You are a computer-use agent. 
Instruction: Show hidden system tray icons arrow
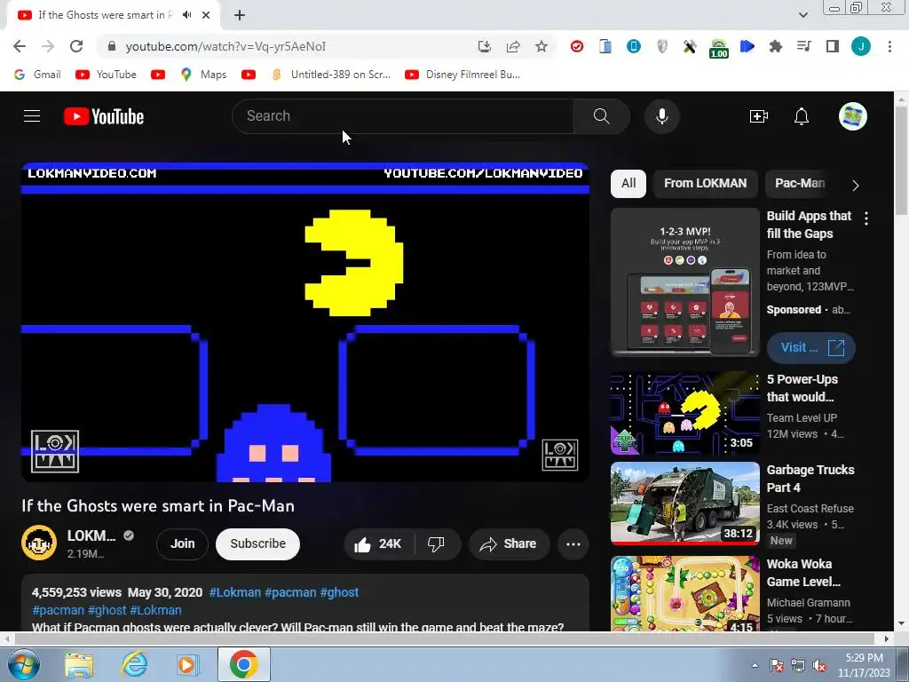click(755, 665)
